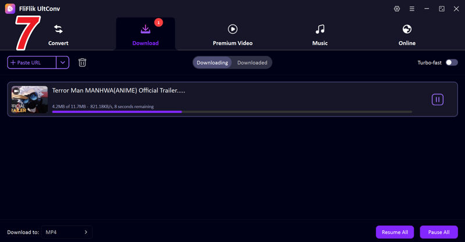Open the hamburger menu icon
Image resolution: width=465 pixels, height=242 pixels.
(412, 9)
